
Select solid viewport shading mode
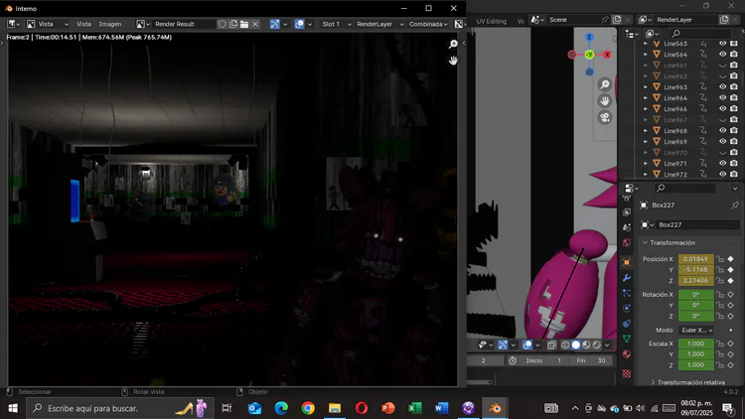pyautogui.click(x=576, y=345)
